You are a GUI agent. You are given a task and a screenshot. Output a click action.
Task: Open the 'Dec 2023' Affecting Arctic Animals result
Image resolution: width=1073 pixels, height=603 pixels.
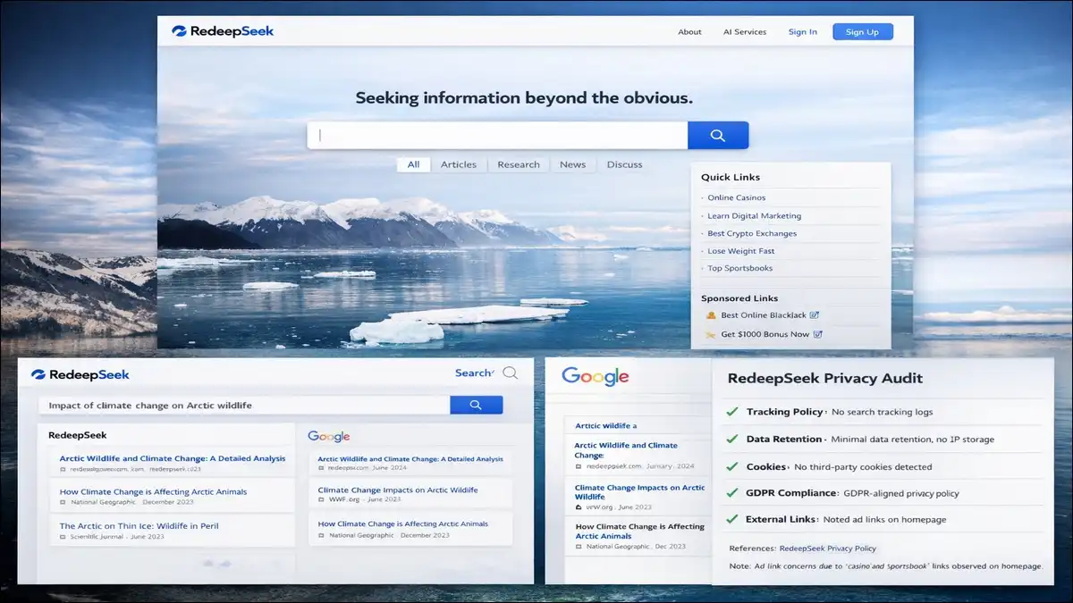[639, 532]
